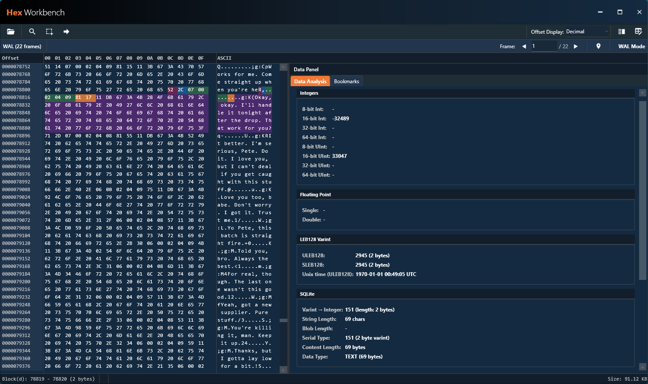Click the data panel scrollbar thumb

[643, 191]
